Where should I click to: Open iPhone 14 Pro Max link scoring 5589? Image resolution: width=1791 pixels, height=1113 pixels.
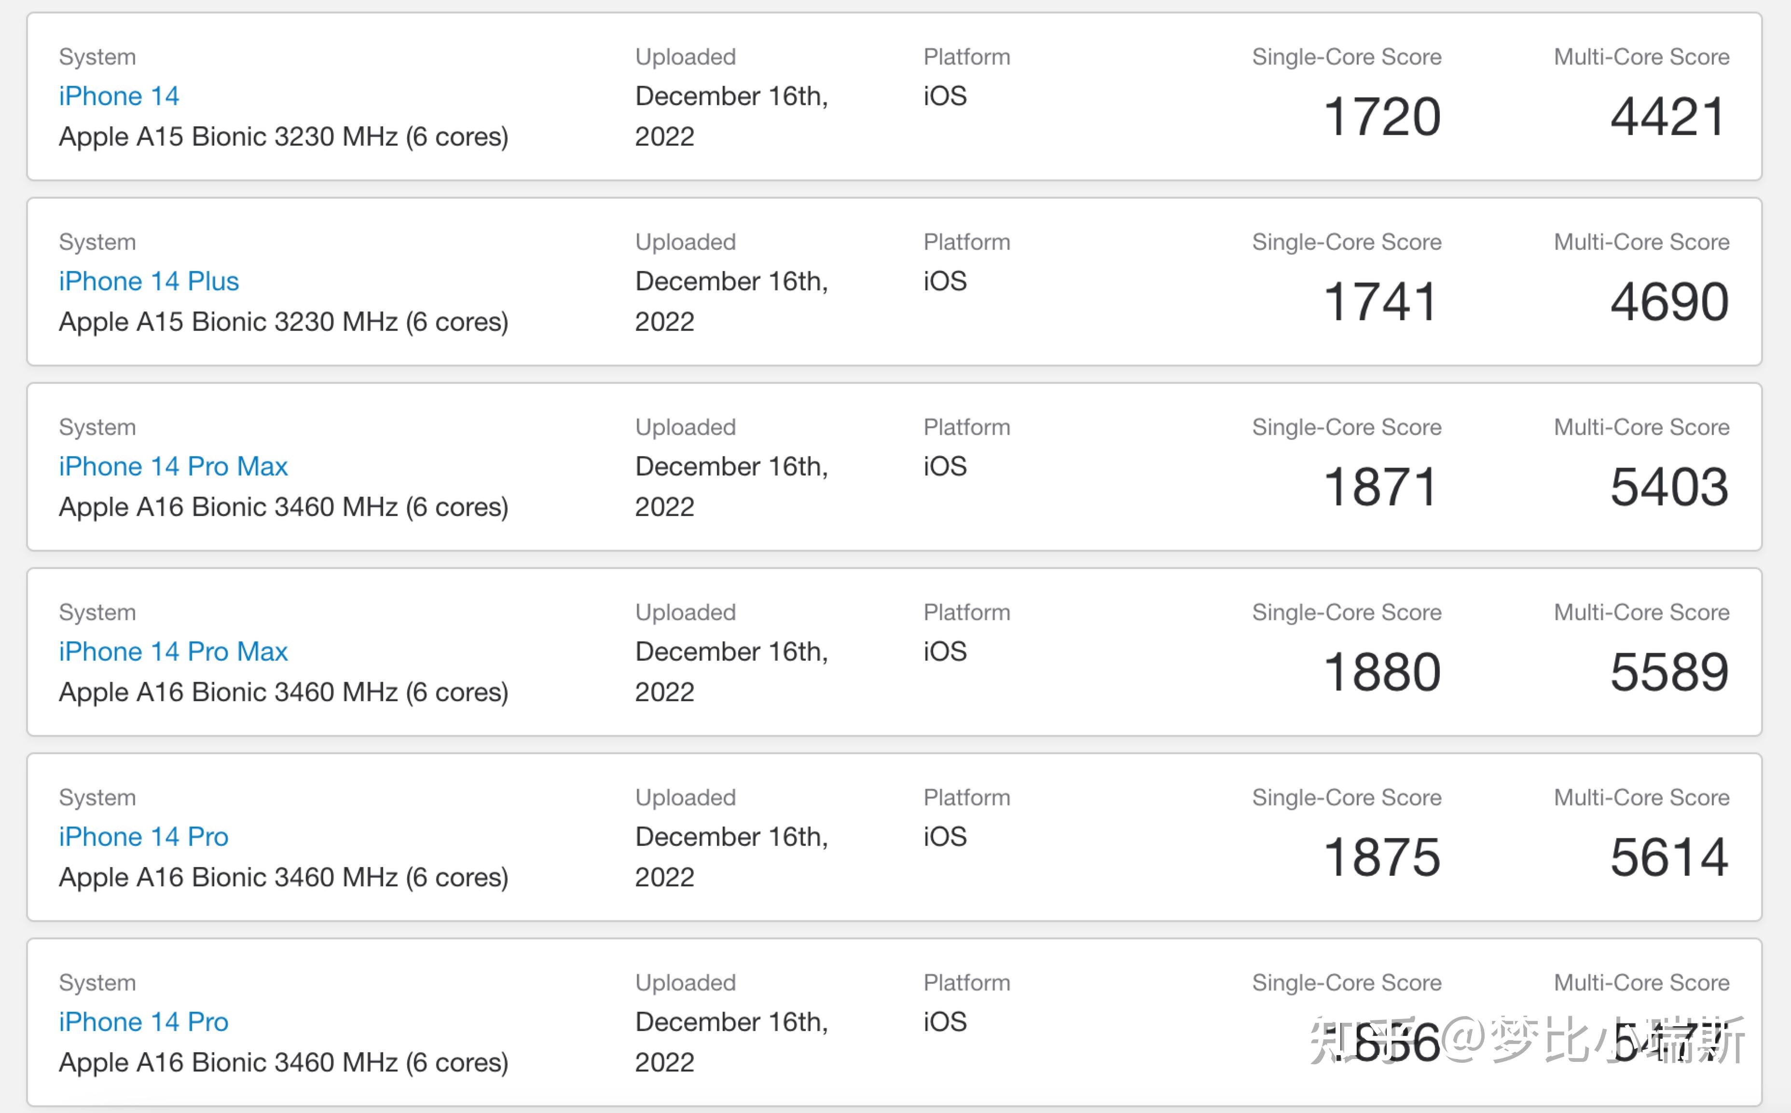point(173,652)
